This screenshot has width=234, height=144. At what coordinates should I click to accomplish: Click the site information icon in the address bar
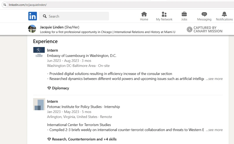pos(5,5)
